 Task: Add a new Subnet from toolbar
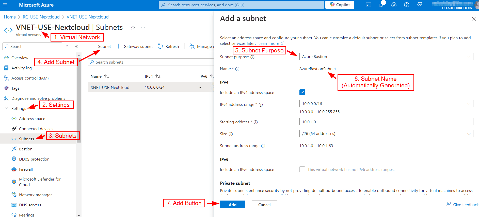(x=101, y=46)
